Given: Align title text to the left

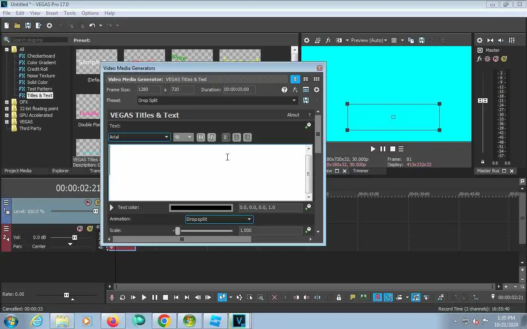Looking at the screenshot, I should pyautogui.click(x=226, y=137).
